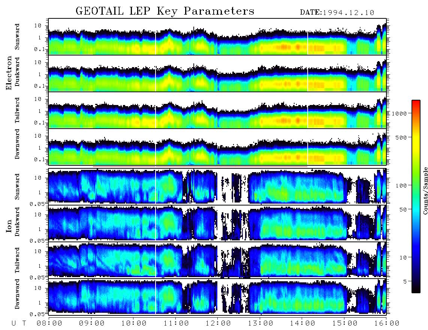Select the Ion "Tailward" axis label
428x330 pixels.
point(17,260)
